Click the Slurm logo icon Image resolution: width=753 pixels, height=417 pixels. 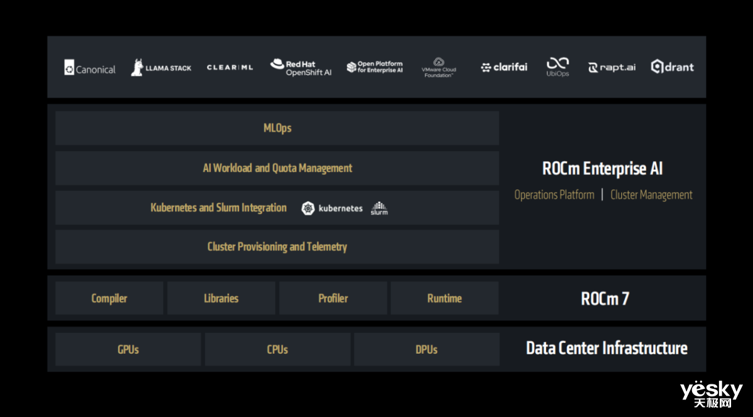pos(379,208)
